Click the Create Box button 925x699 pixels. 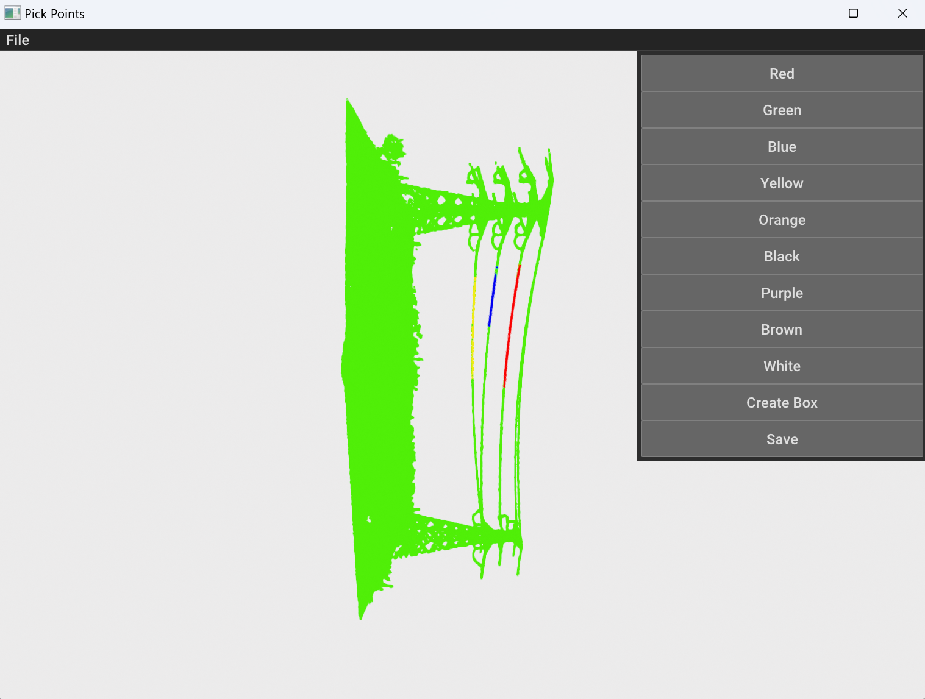click(x=782, y=403)
